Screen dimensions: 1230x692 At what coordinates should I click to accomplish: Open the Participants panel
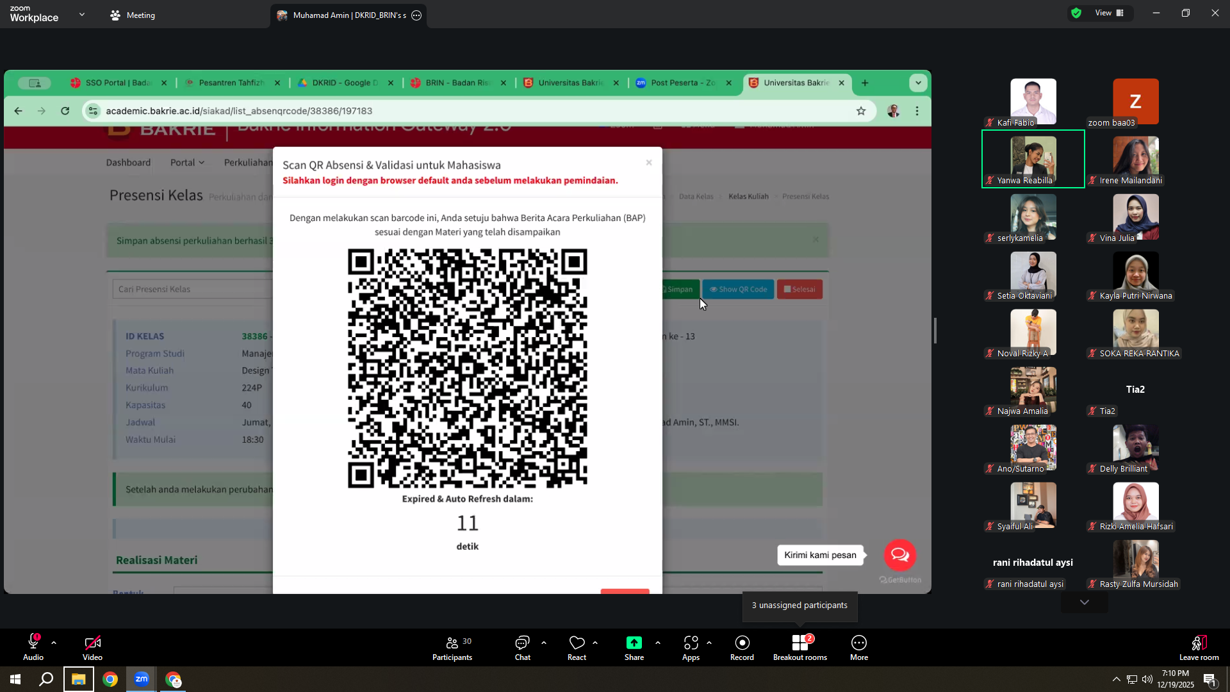tap(452, 647)
